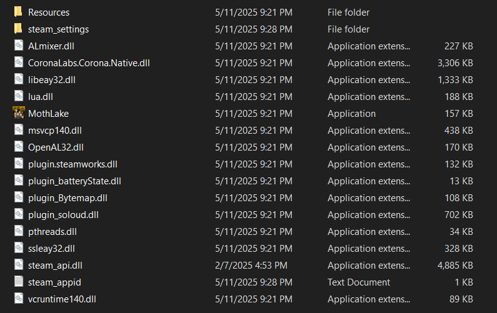Click the steam_api.dll file icon
The height and width of the screenshot is (313, 497).
click(x=18, y=265)
